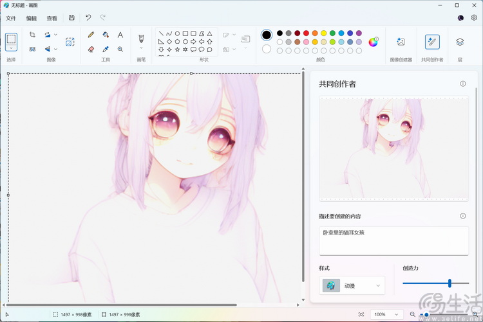The image size is (483, 322).
Task: Click the creativity (创造力) slider handle
Action: [x=450, y=283]
